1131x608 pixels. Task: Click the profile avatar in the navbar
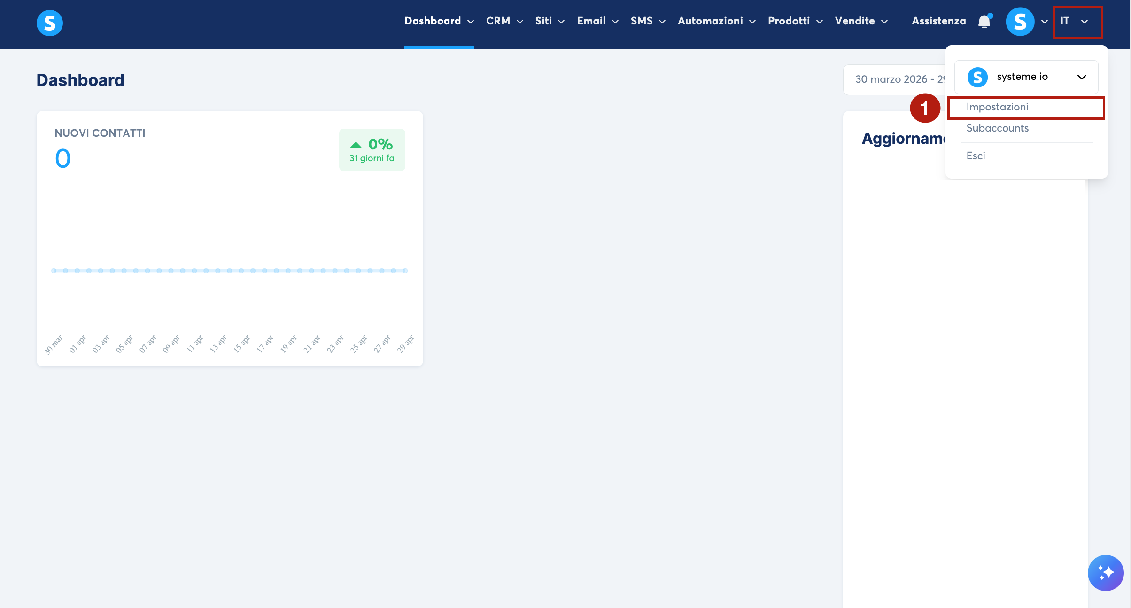(1020, 22)
